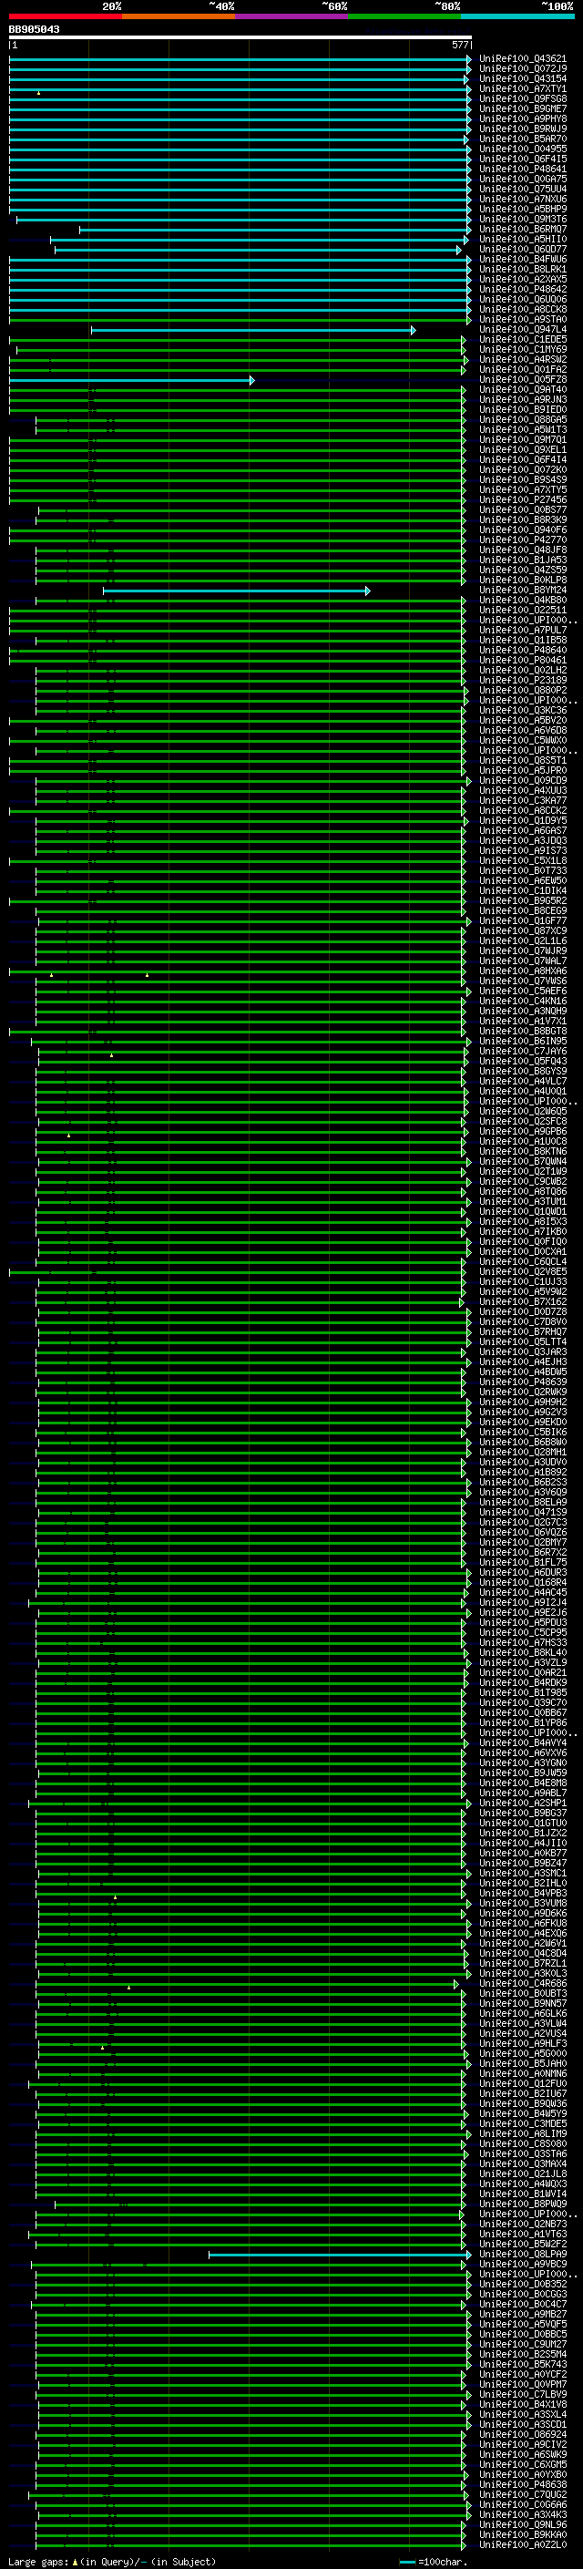Open hit UniRef100_P48641

click(522, 170)
